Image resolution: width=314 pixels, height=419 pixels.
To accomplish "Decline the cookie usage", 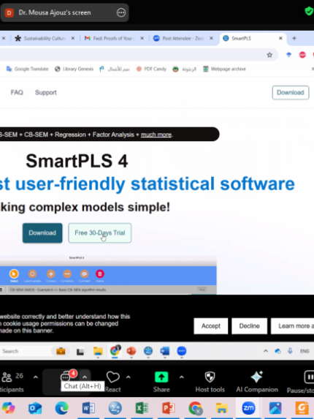I will [249, 326].
